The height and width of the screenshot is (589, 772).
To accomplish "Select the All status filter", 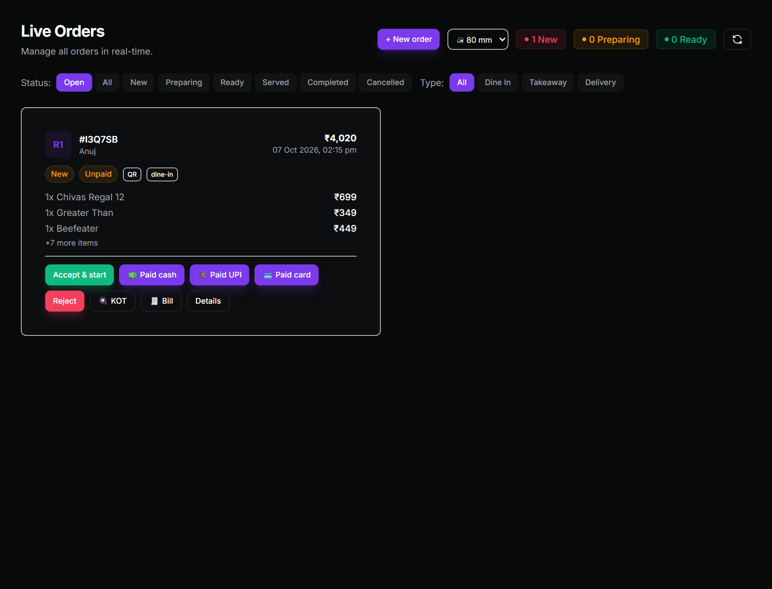I will point(107,82).
